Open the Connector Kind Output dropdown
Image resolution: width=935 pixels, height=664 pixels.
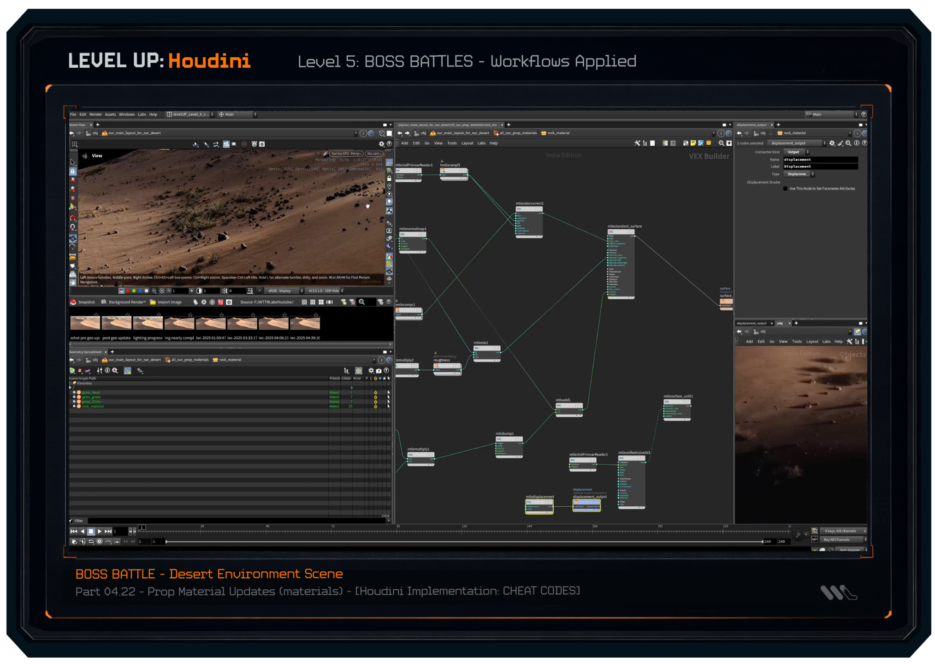tap(796, 152)
